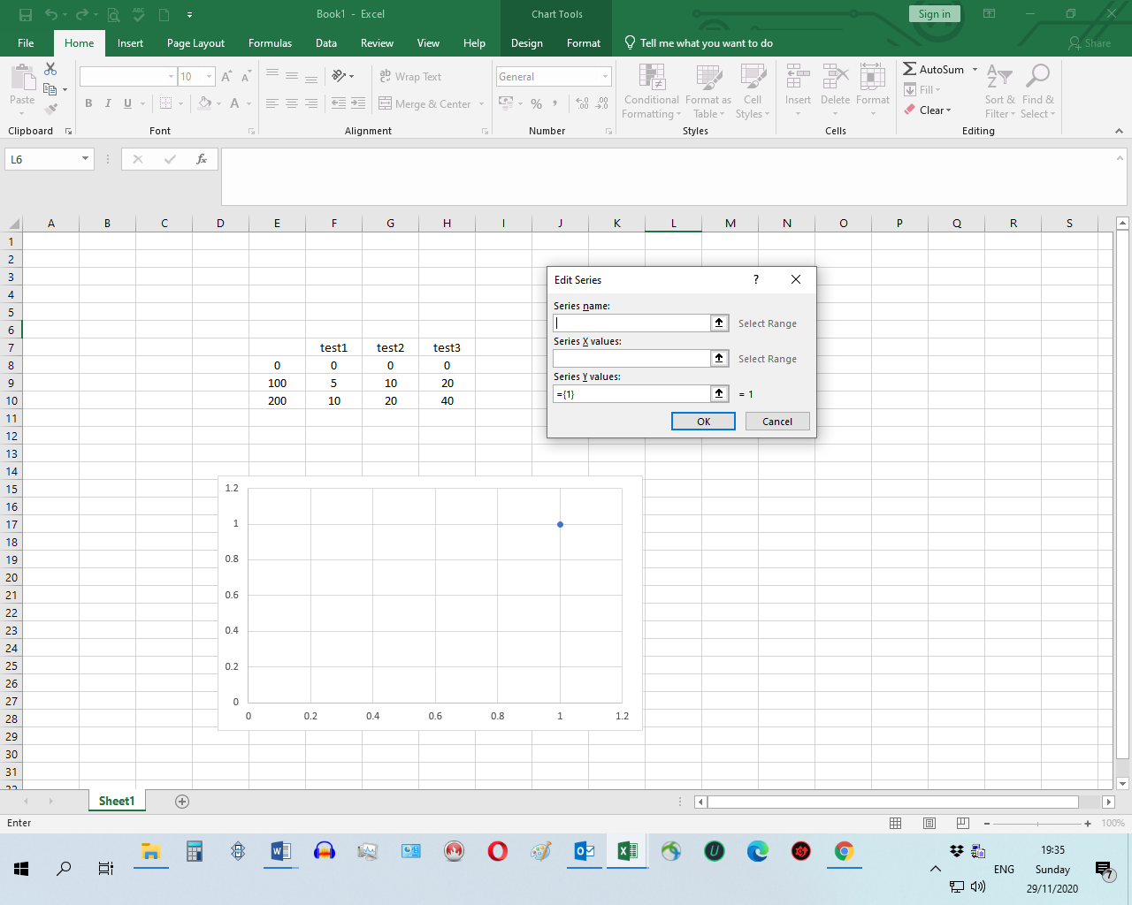Viewport: 1132px width, 905px height.
Task: Click the Orientation text angle icon
Action: (339, 77)
